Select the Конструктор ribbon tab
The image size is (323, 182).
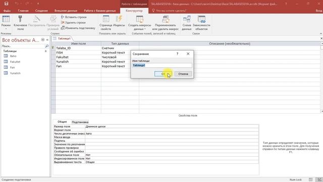tap(134, 11)
